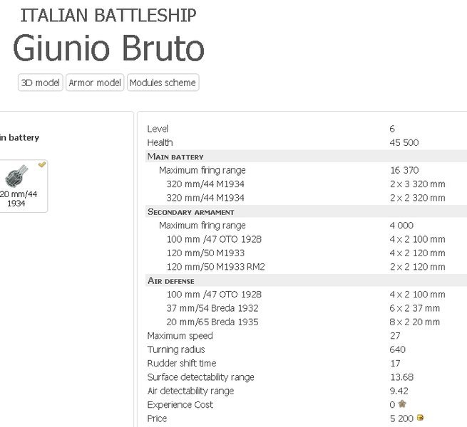Click the gold coin icon beside Price
The image size is (467, 427).
point(420,418)
